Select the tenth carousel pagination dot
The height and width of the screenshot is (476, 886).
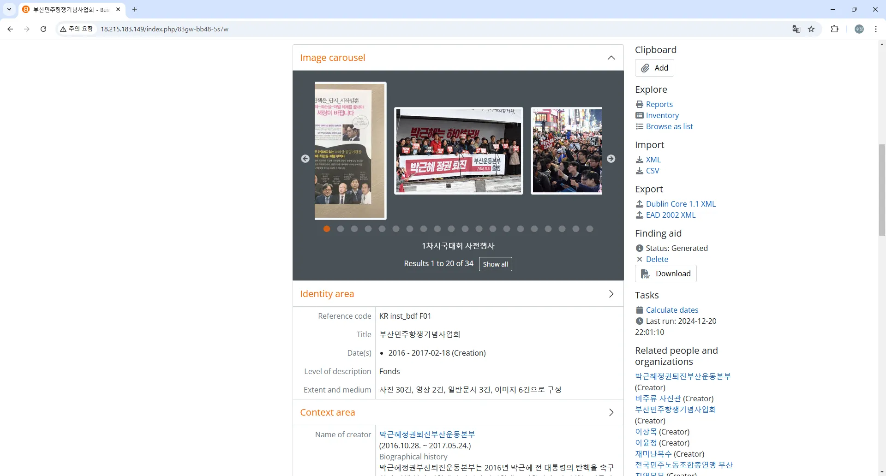(x=451, y=229)
